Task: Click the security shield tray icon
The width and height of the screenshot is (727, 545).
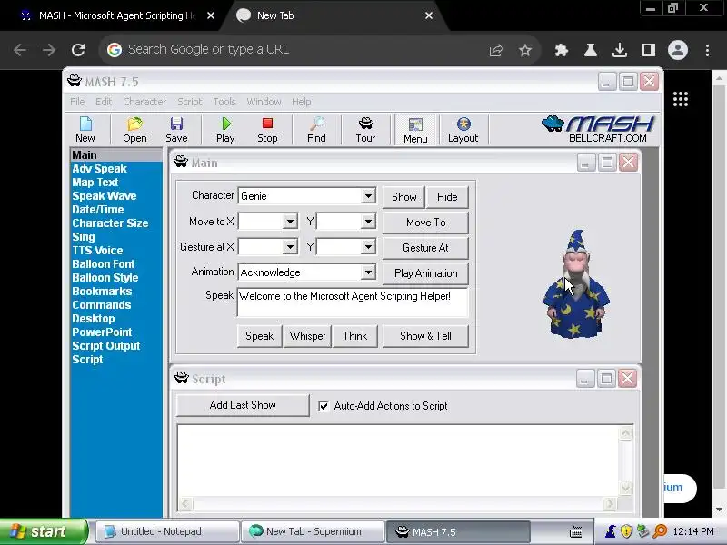Action: click(626, 531)
